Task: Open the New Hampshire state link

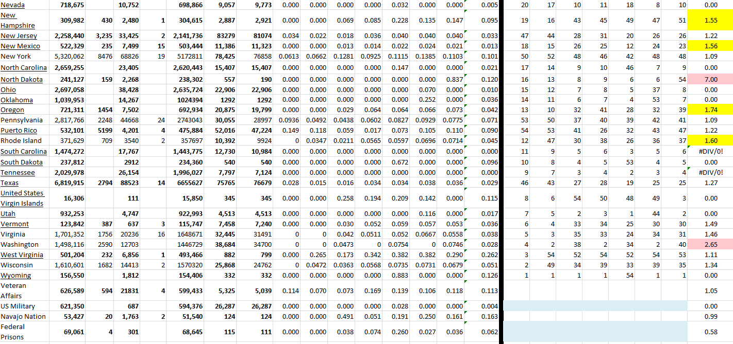Action: [x=18, y=21]
